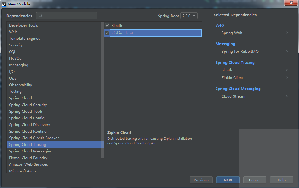
Task: Remove Zipkin Client from selected dependencies
Action: click(287, 78)
